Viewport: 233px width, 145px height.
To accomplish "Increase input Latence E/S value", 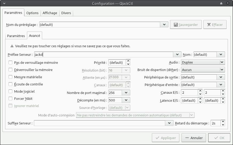I will [x=200, y=99].
